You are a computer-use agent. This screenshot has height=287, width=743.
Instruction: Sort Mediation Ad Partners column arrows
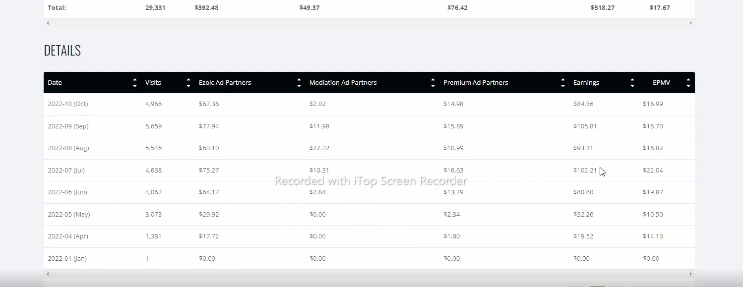coord(433,83)
